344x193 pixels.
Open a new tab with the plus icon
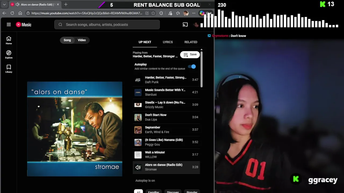pos(66,5)
